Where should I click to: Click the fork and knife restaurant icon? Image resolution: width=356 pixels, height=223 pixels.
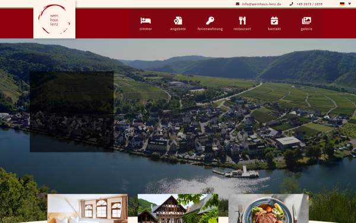coord(242,21)
